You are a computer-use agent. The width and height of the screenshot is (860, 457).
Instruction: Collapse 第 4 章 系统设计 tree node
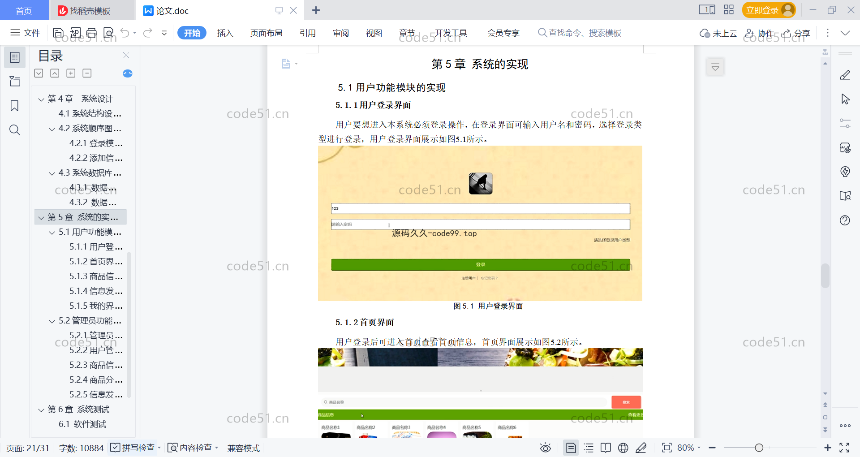click(x=41, y=99)
